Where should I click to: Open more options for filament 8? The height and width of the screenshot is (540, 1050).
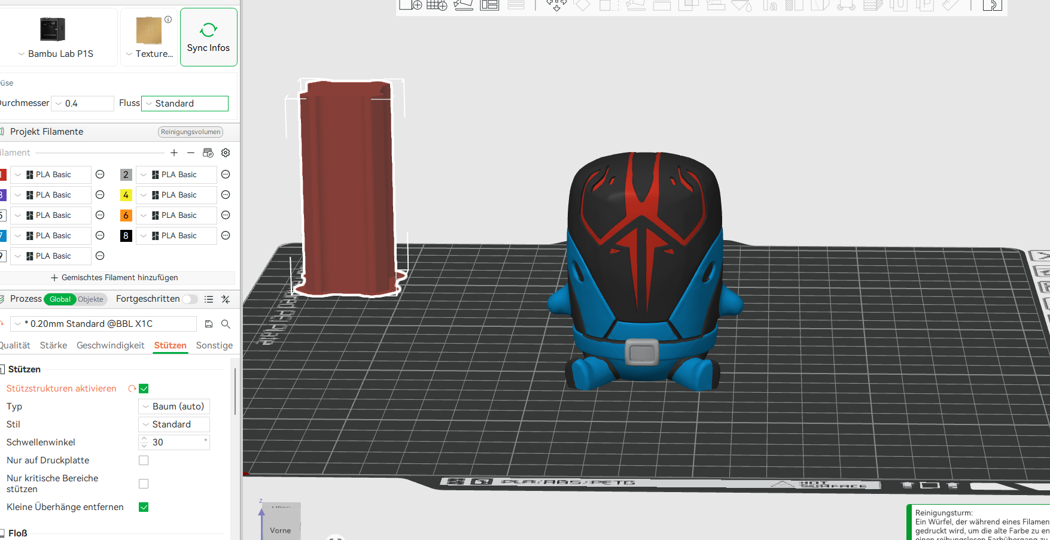tap(226, 235)
